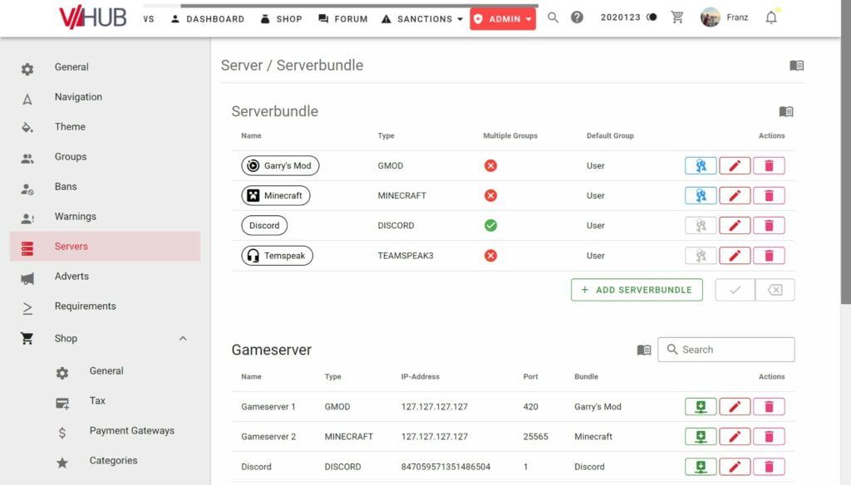Edit Gameserver 1 entry
This screenshot has width=851, height=485.
tap(735, 406)
